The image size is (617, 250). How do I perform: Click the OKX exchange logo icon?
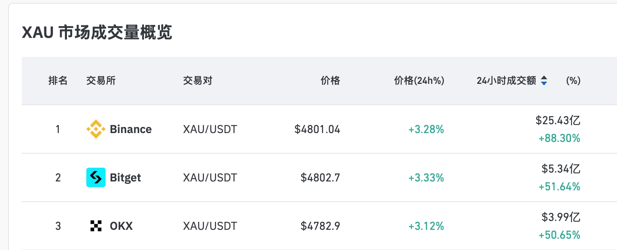(x=96, y=226)
